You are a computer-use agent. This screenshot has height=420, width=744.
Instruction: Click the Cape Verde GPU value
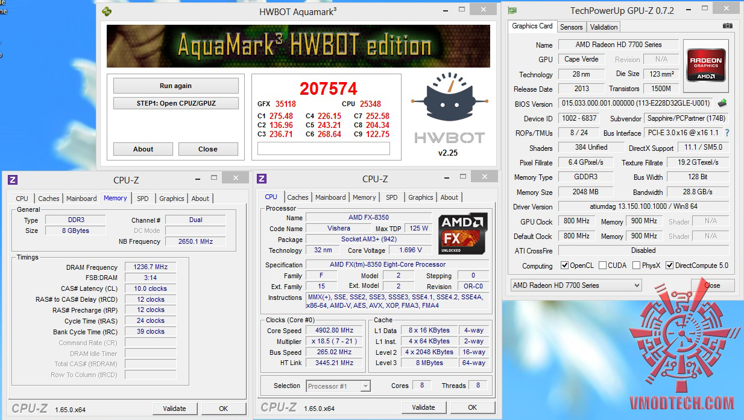click(581, 59)
